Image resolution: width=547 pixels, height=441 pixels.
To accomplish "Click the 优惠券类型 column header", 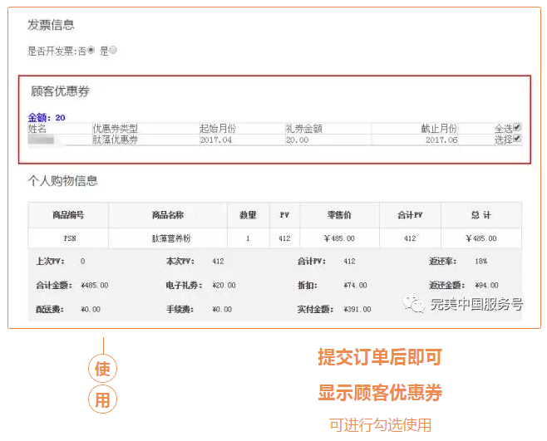I will (115, 129).
